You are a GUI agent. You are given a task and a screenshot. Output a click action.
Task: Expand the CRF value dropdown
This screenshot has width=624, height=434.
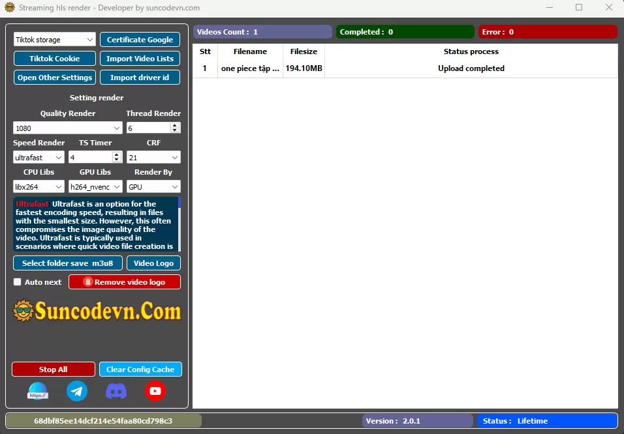click(153, 158)
